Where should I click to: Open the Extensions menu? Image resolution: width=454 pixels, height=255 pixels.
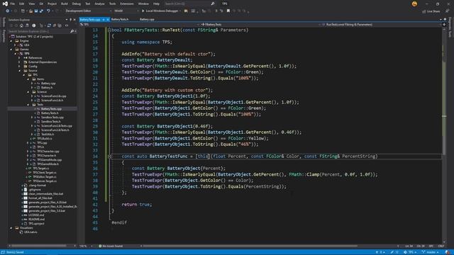[127, 4]
